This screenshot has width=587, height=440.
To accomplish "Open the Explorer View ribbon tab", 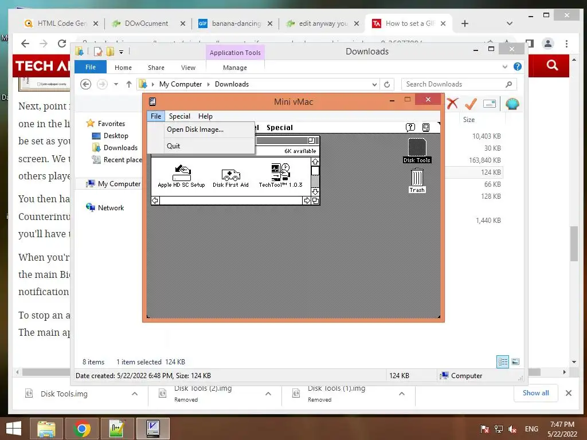I will pyautogui.click(x=188, y=68).
